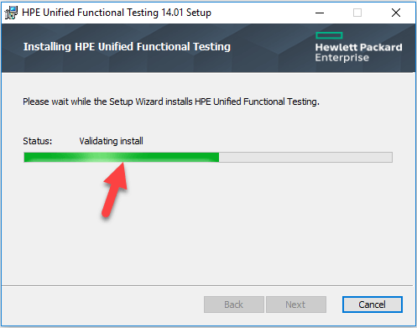This screenshot has height=328, width=417.
Task: Click the empty grey part of the progress bar
Action: (x=305, y=157)
